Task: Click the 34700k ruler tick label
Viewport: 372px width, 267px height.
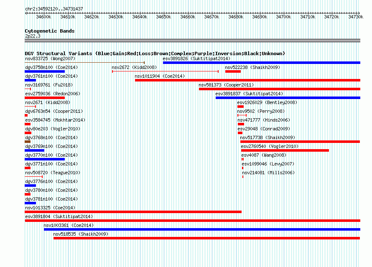Action: pyautogui.click(x=283, y=17)
